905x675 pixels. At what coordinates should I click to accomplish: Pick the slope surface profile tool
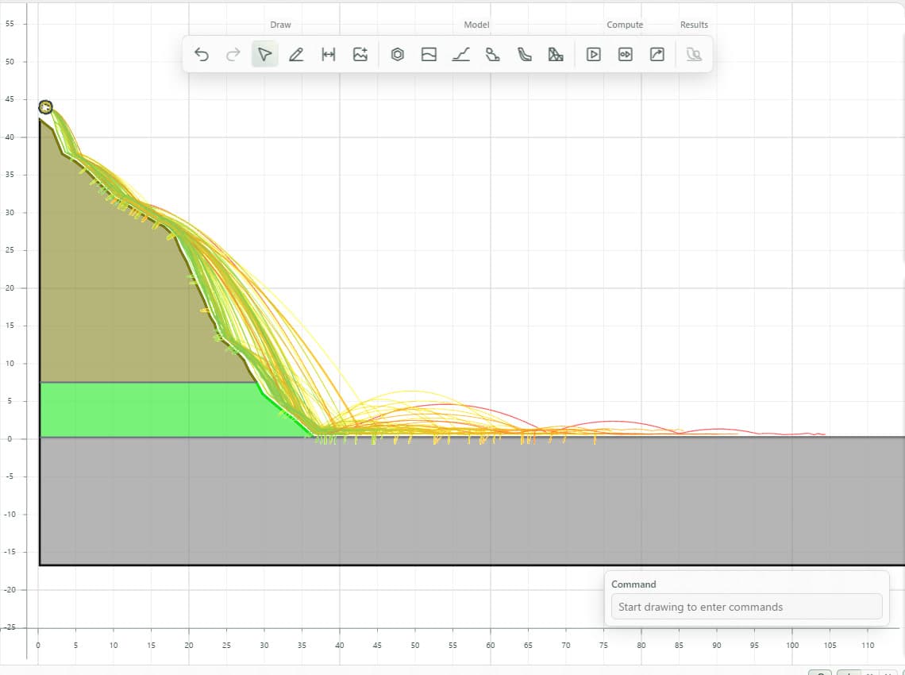(460, 54)
